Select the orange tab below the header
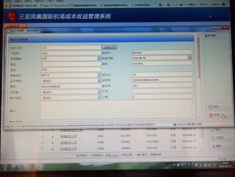 point(15,26)
